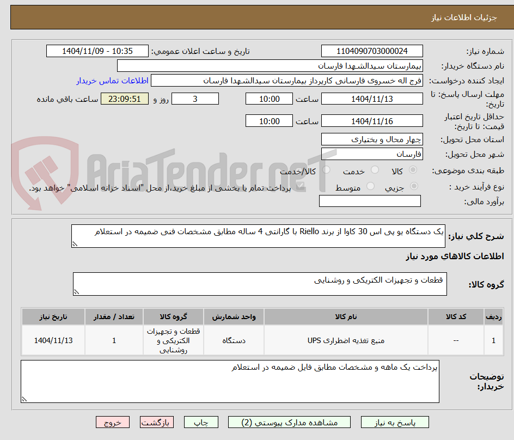Open buyer contact info link

click(112, 81)
